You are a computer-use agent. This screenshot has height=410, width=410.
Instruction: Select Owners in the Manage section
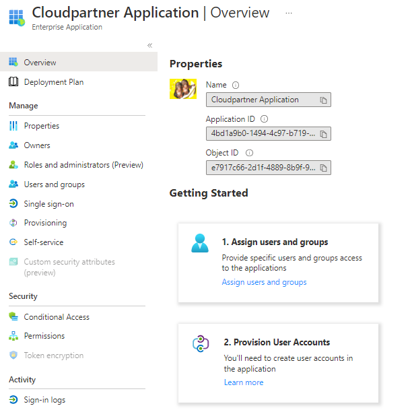[x=37, y=145]
